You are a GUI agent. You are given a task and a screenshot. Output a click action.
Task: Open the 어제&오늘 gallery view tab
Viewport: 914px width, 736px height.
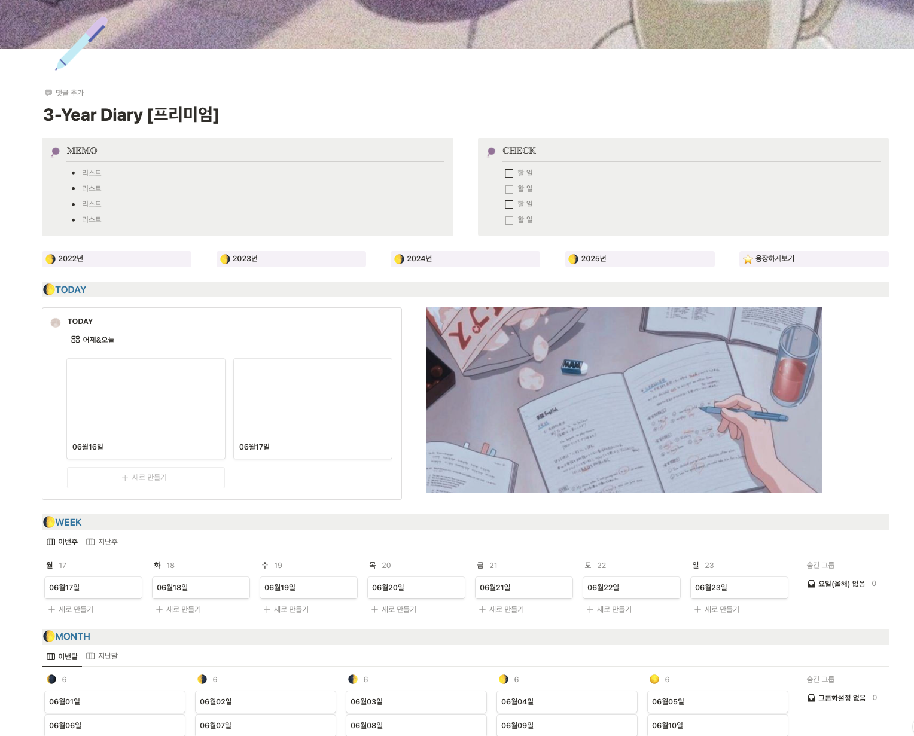[93, 339]
